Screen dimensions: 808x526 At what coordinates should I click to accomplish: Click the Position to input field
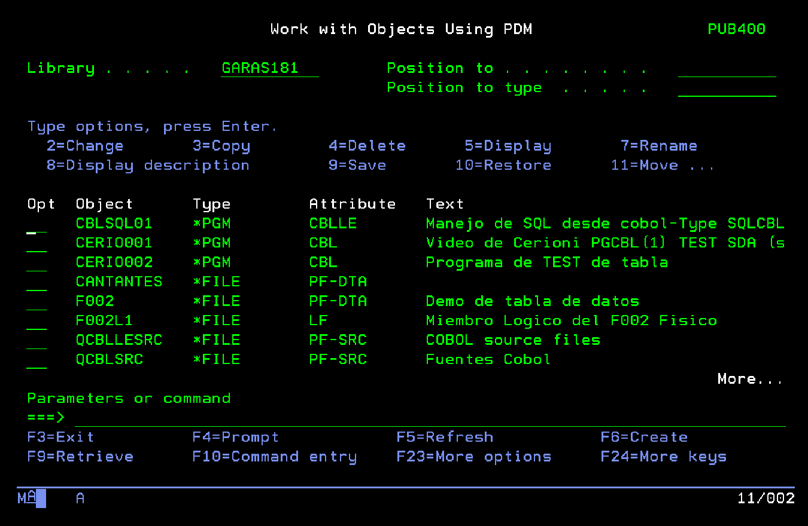click(727, 69)
